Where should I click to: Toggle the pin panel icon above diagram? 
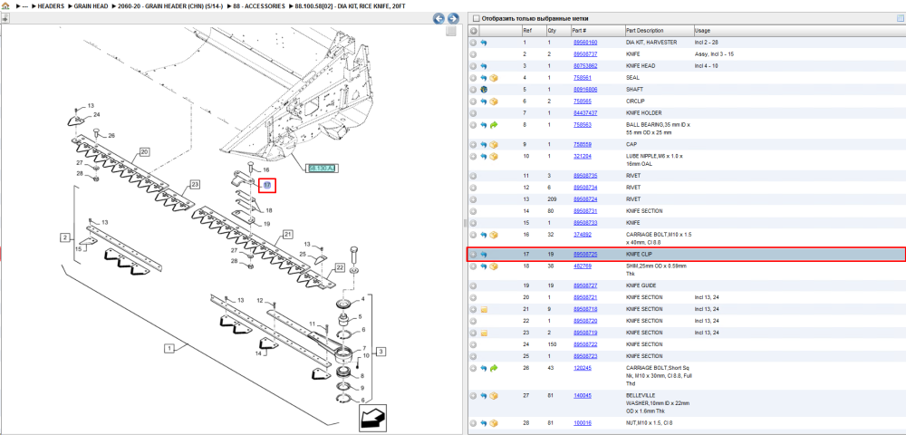pos(5,18)
